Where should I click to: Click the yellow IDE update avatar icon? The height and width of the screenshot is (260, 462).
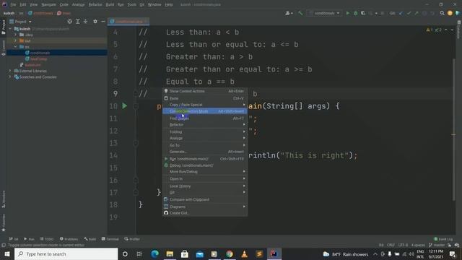coord(450,13)
